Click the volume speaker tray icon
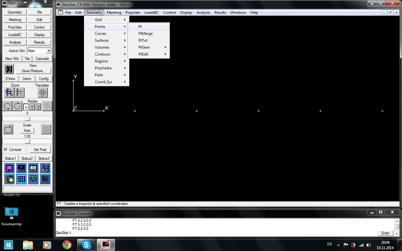Viewport: 402px width, 251px height. [369, 245]
